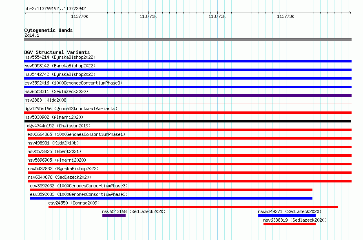Select the blue nsv6349271 variant bar
Image resolution: width=363 pixels, height=240 pixels.
coord(287,216)
